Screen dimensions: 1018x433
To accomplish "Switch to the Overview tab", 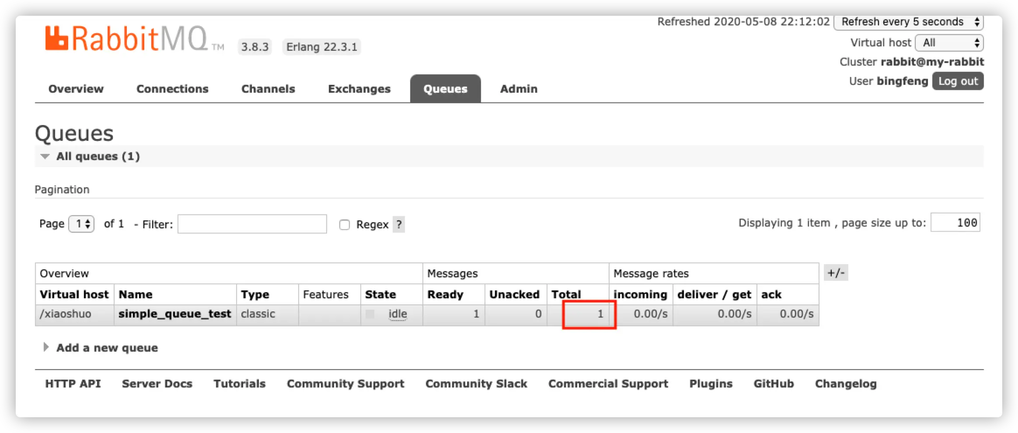I will coord(76,89).
